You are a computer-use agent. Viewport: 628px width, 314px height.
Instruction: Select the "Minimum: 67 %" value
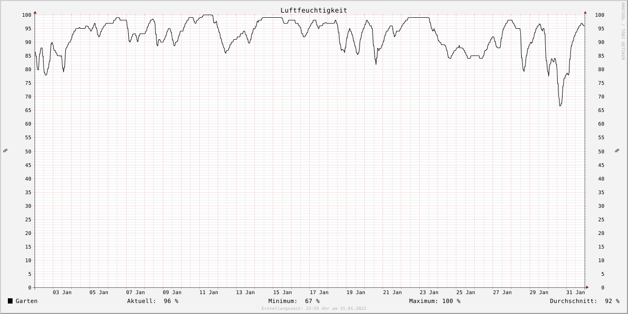click(x=294, y=301)
